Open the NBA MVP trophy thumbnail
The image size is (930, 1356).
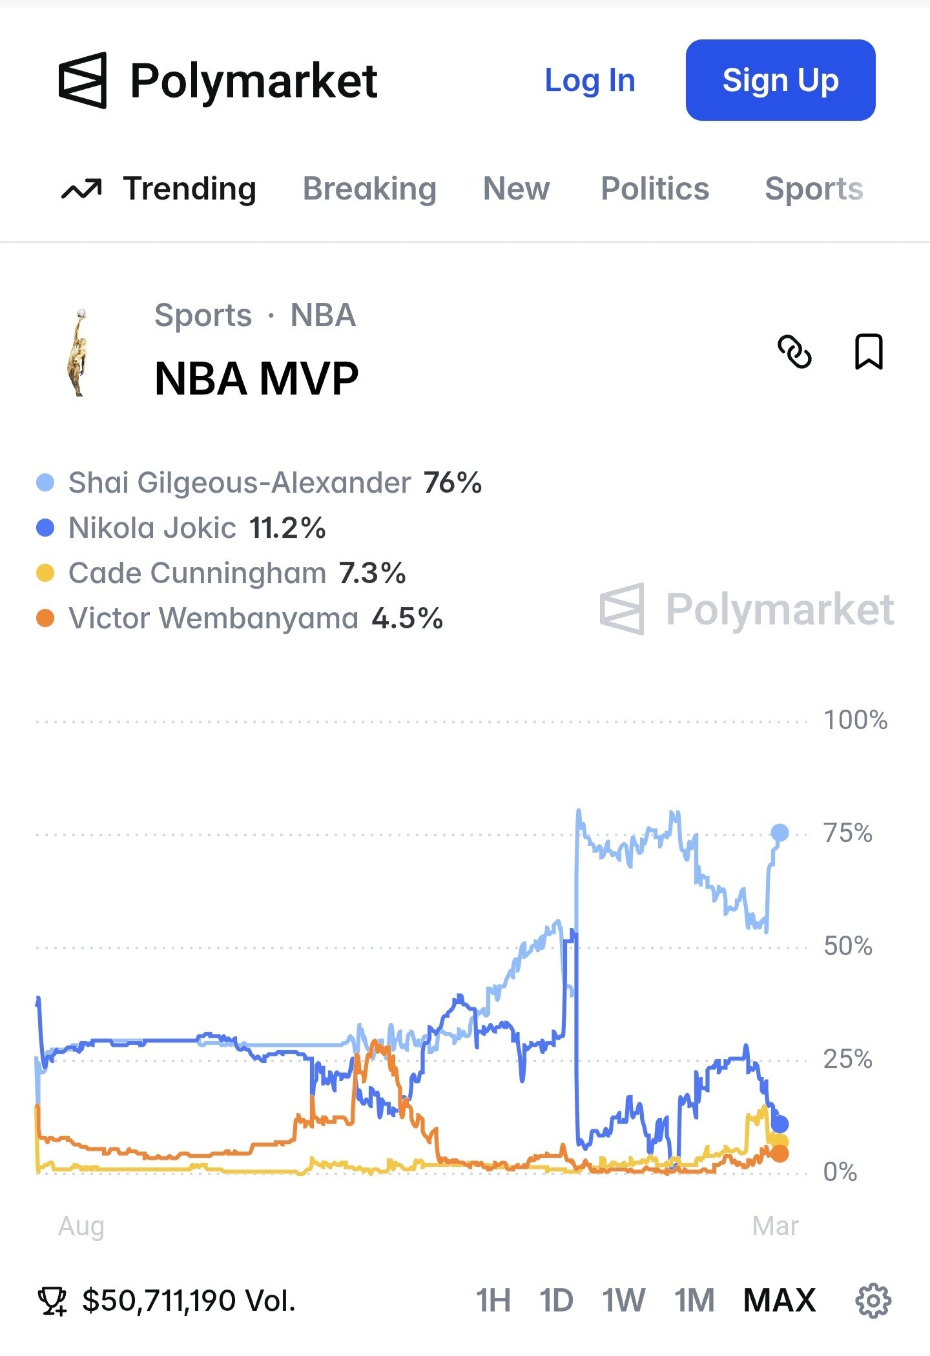(77, 353)
